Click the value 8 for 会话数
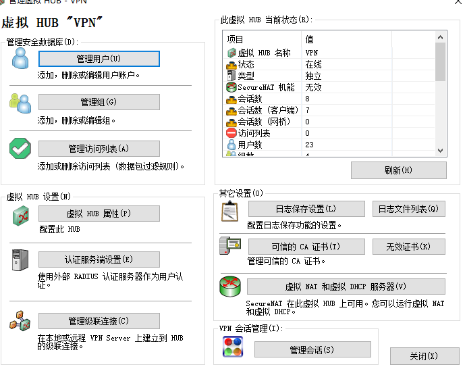Viewport: 465px width, 371px height. (307, 99)
